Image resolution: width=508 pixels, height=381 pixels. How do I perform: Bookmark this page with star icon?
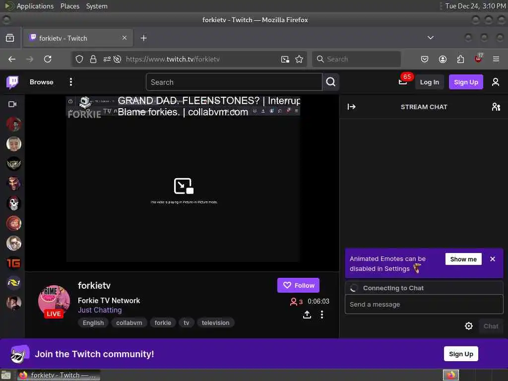[299, 59]
